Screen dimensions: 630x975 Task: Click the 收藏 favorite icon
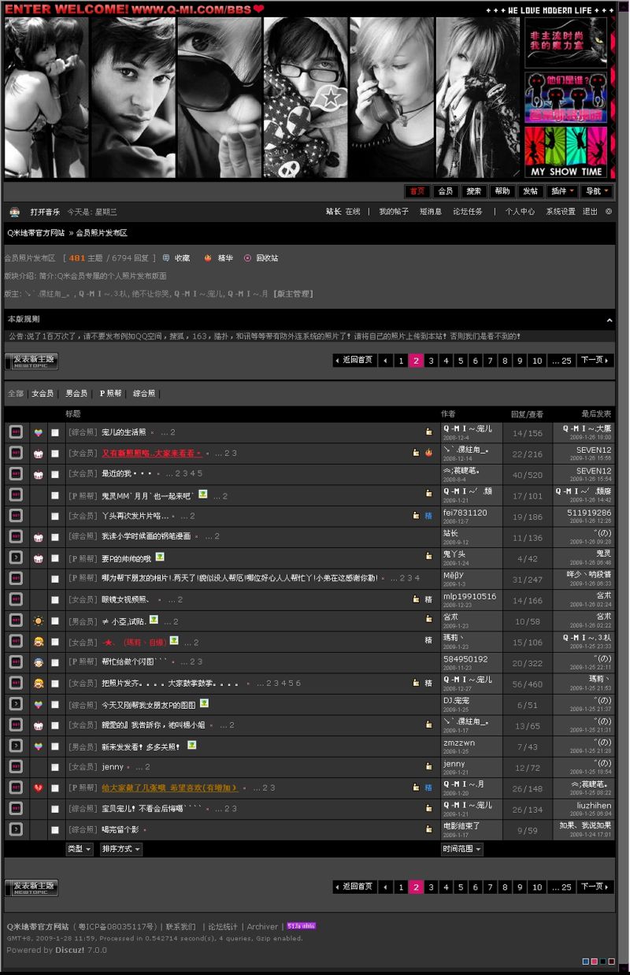tap(166, 258)
